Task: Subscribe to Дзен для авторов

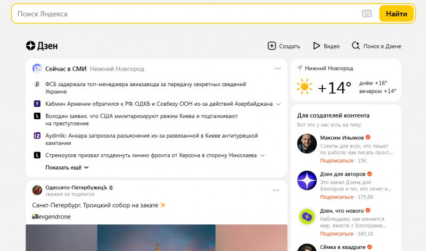Action: click(337, 197)
